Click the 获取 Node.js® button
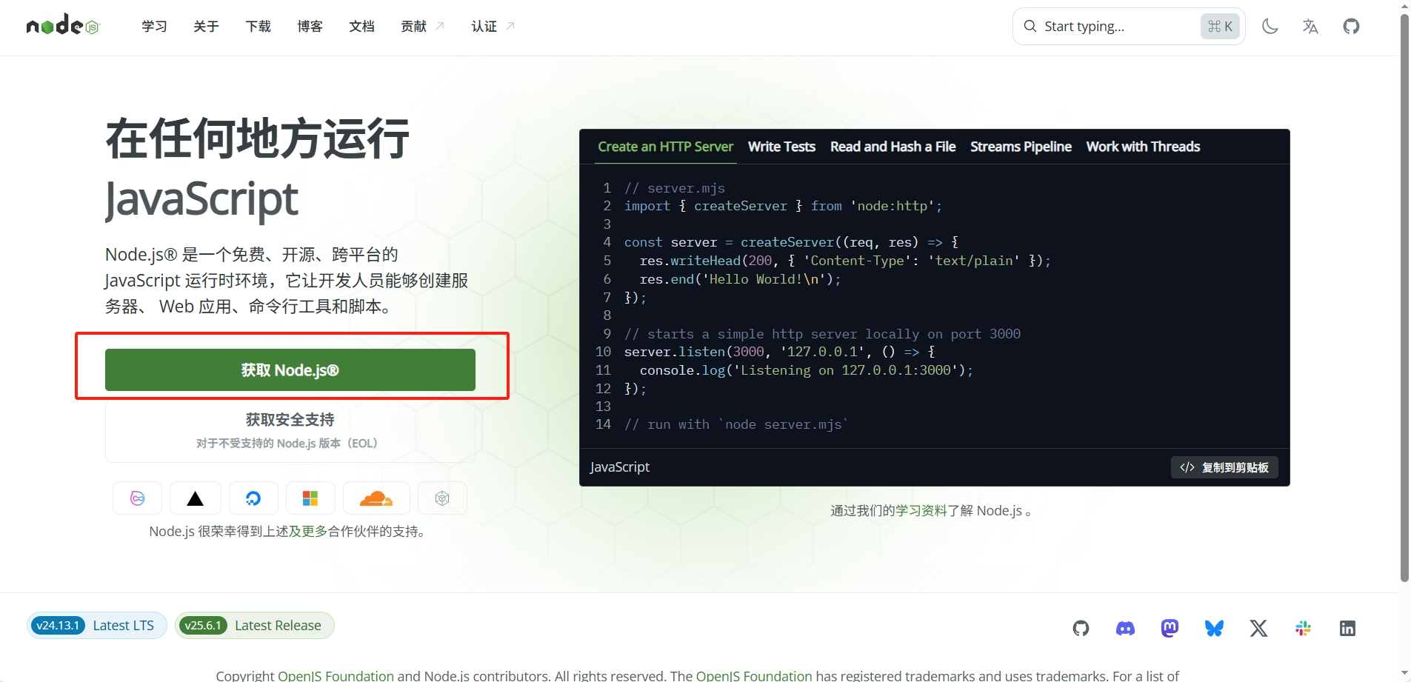Image resolution: width=1411 pixels, height=682 pixels. tap(289, 370)
